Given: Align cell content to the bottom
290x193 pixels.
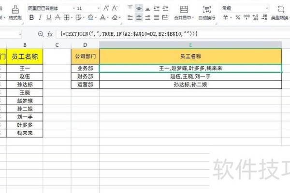Looking at the screenshot, I should 147,8.
